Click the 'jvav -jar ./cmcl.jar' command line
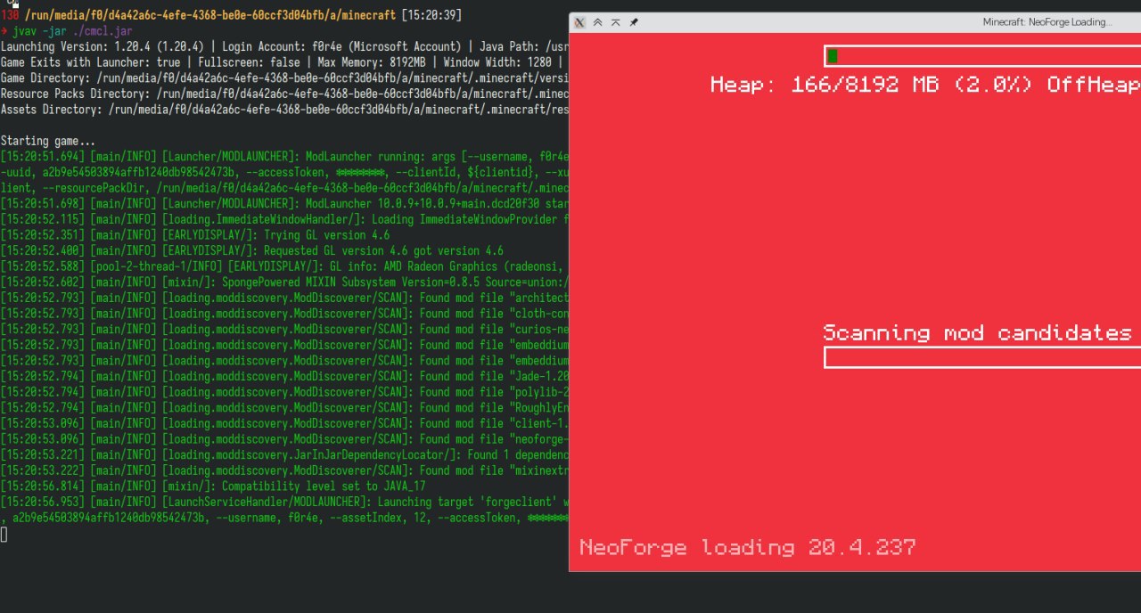 [x=72, y=31]
